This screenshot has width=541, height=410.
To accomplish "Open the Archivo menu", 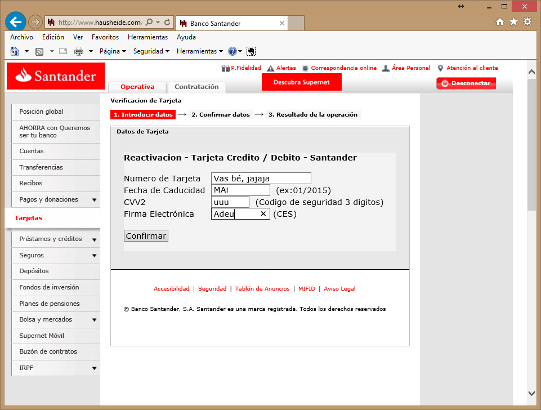I will pos(22,37).
